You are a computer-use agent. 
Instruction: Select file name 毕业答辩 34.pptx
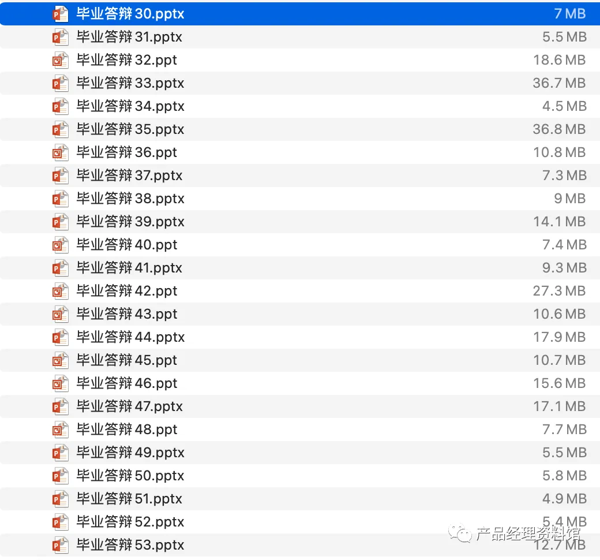click(130, 106)
